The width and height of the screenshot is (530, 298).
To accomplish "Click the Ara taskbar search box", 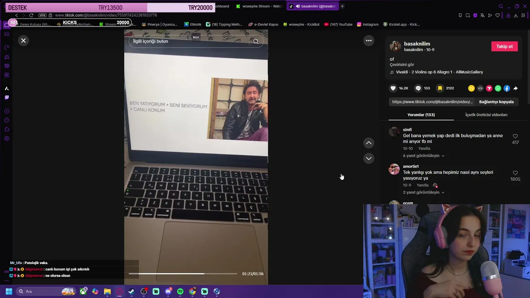I will [46, 291].
